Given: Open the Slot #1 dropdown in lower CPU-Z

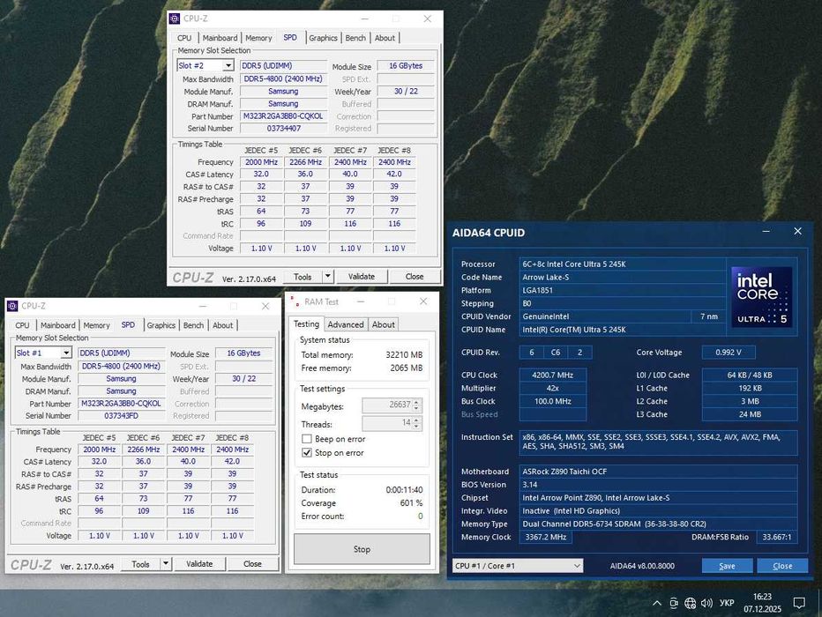Looking at the screenshot, I should pyautogui.click(x=66, y=353).
